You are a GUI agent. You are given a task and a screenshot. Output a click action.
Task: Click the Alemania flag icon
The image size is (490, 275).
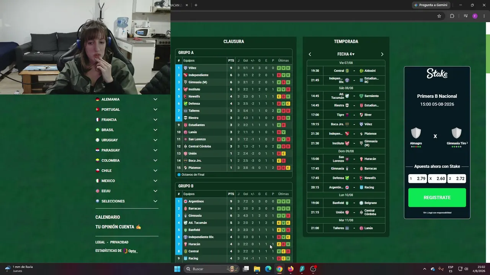98,99
